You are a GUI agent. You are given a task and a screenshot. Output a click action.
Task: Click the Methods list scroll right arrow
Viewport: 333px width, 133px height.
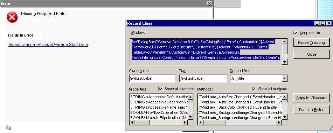pos(279,123)
